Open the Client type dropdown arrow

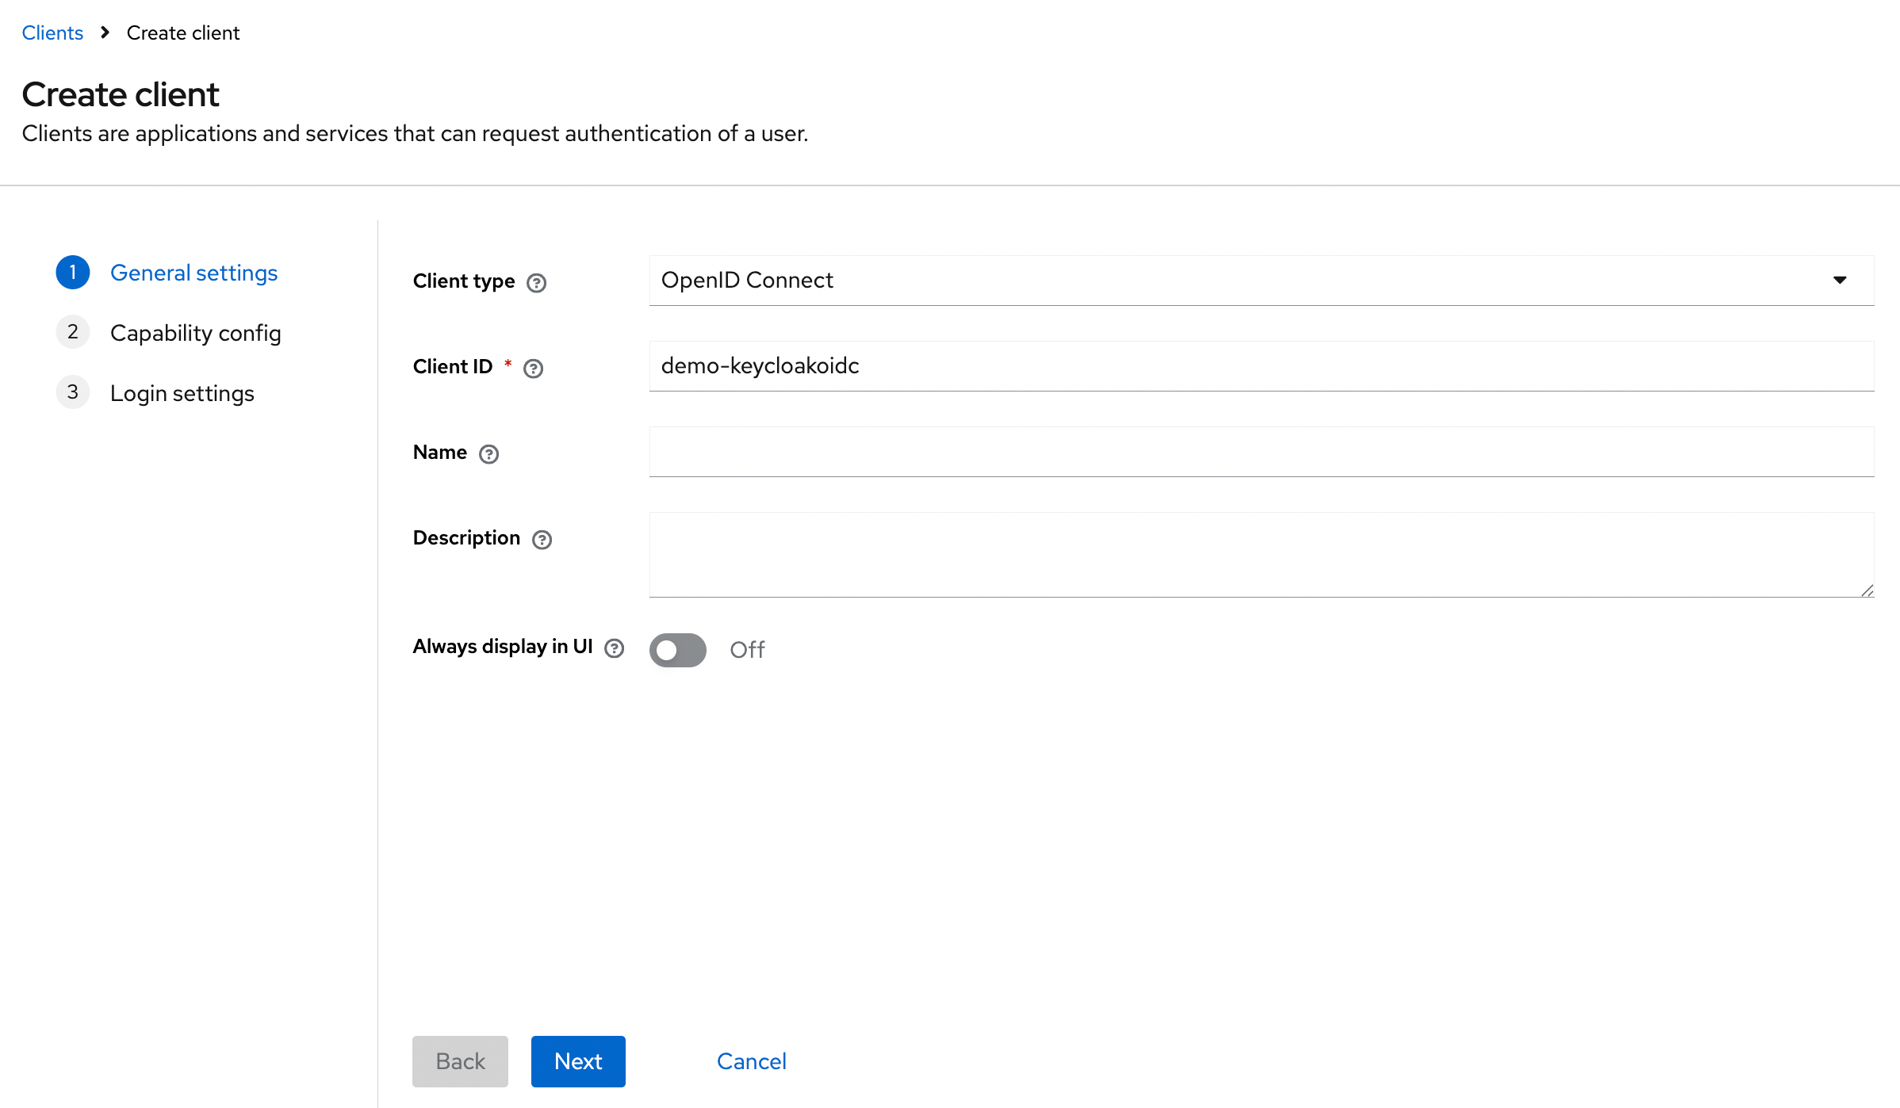1840,281
